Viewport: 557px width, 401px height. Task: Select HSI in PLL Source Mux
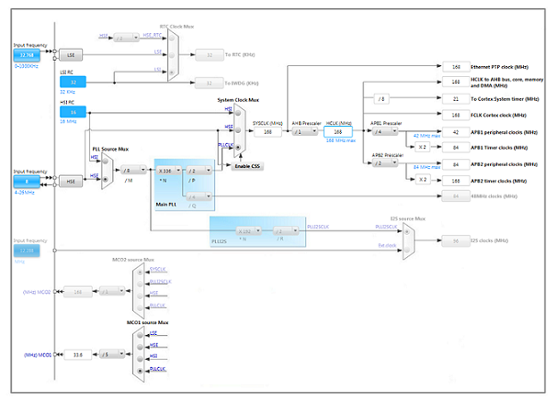(x=105, y=161)
